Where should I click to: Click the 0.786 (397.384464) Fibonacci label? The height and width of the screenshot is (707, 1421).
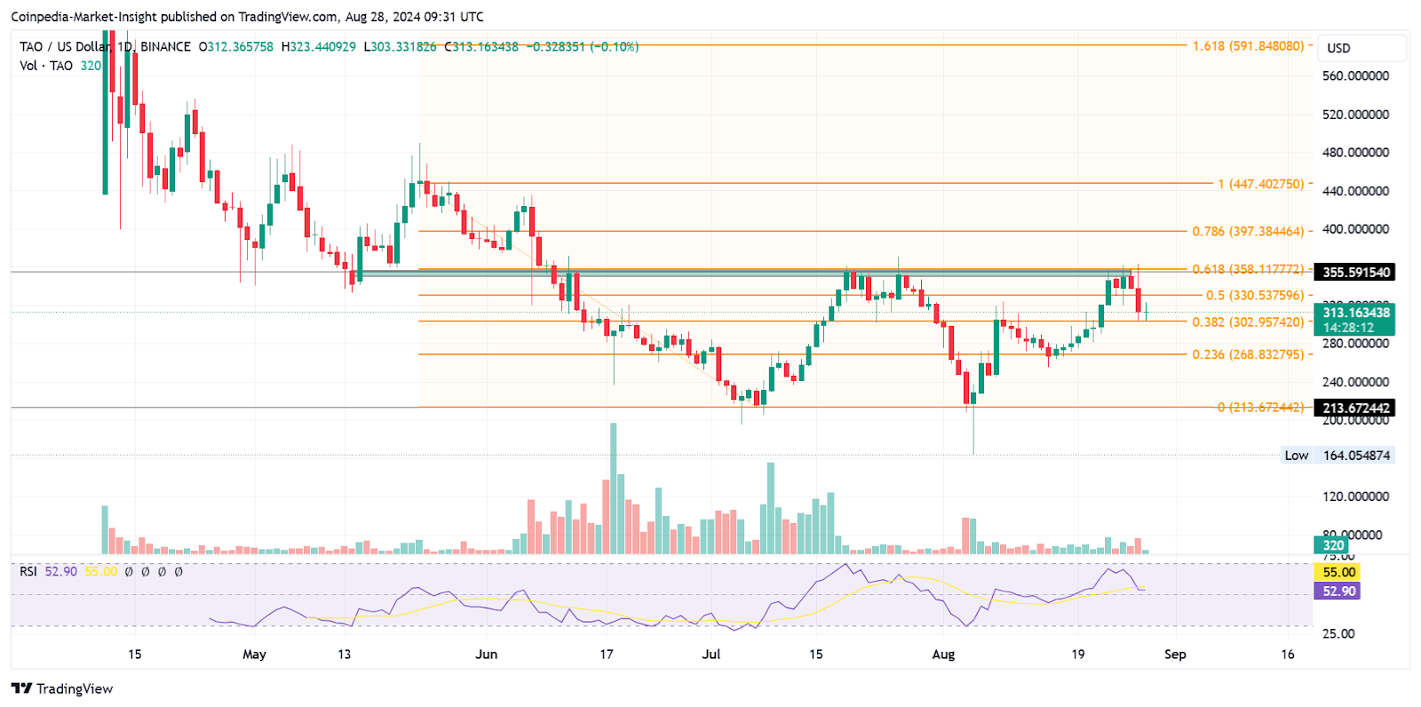[1248, 231]
